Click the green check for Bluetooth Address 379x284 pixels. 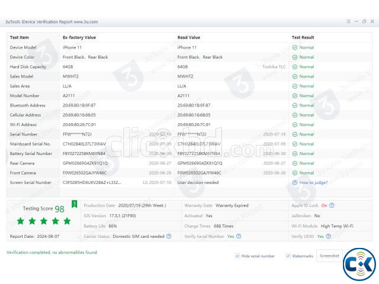point(295,105)
